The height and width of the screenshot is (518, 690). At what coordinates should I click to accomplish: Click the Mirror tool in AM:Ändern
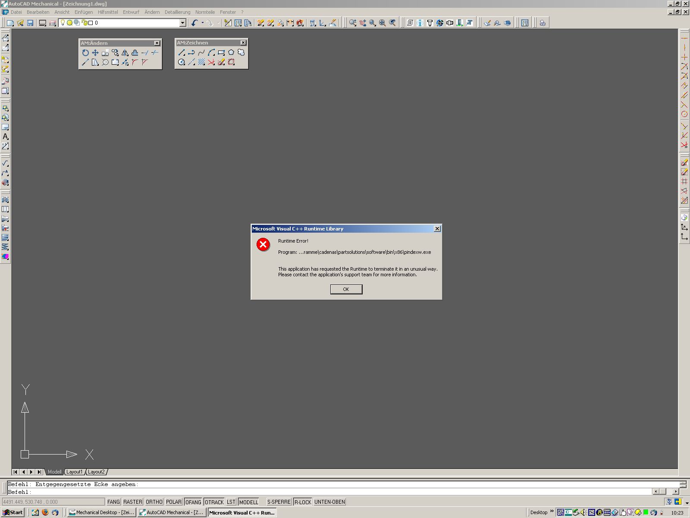point(125,53)
